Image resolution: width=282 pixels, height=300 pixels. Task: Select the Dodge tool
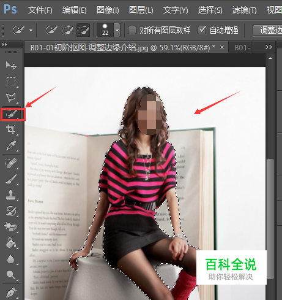point(11,275)
